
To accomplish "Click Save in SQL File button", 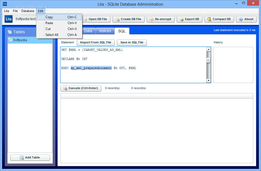I will click(132, 43).
